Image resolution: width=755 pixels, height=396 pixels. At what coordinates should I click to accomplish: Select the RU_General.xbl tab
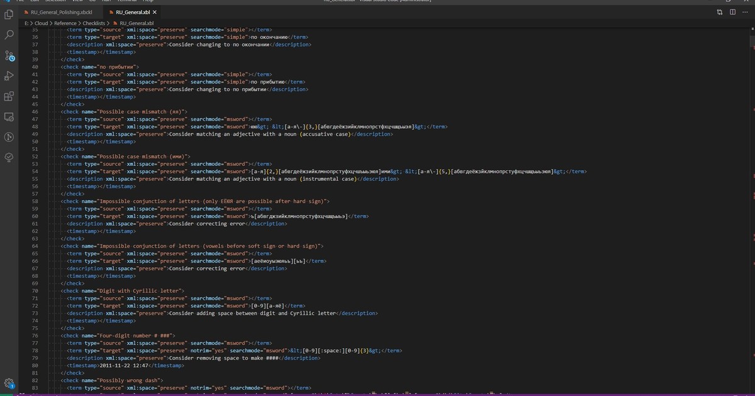pyautogui.click(x=131, y=12)
